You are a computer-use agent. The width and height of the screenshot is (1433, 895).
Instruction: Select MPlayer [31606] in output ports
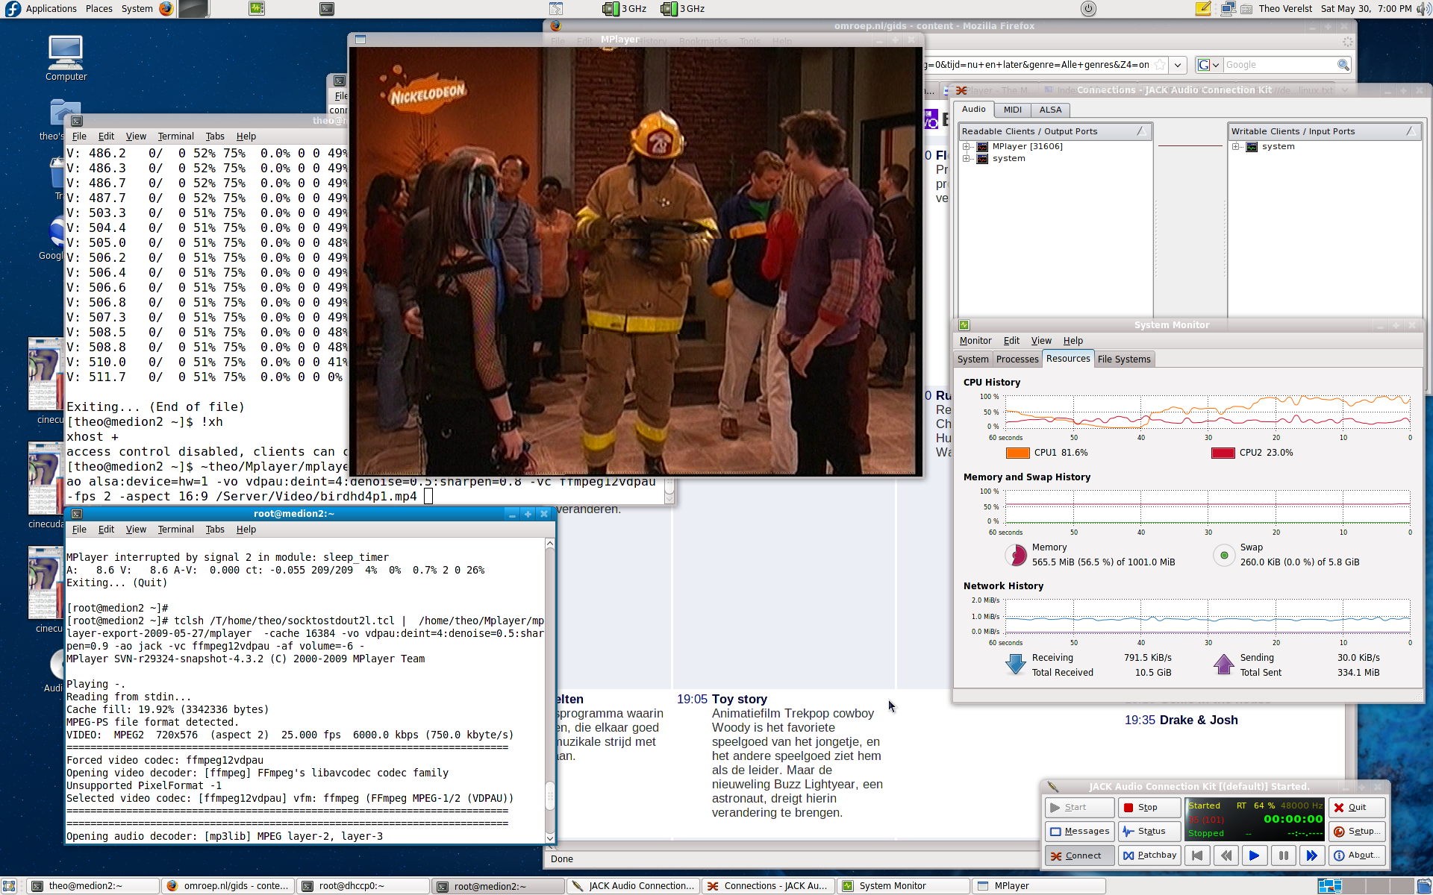[x=1027, y=146]
